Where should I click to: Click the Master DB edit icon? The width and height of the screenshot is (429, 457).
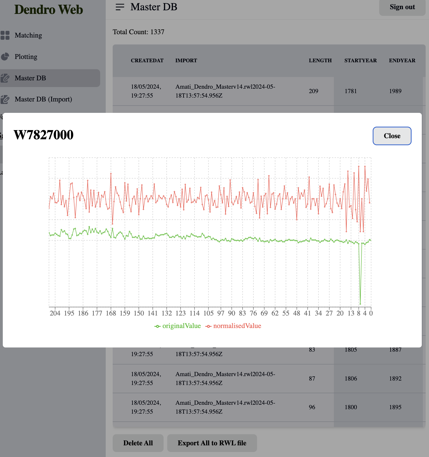(5, 78)
